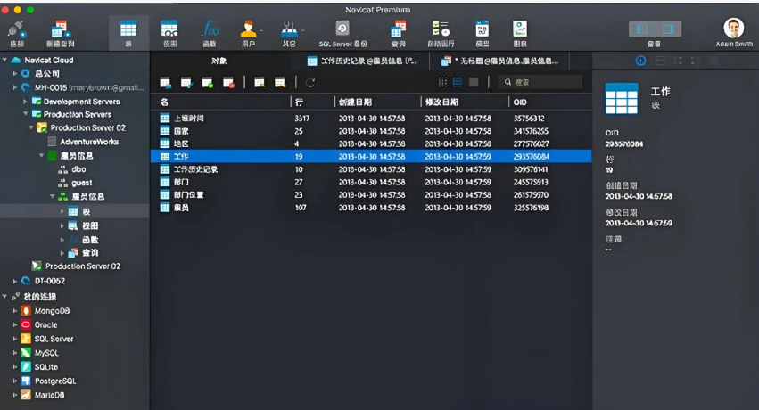Click the Connection (连接) toolbar icon

coord(16,32)
